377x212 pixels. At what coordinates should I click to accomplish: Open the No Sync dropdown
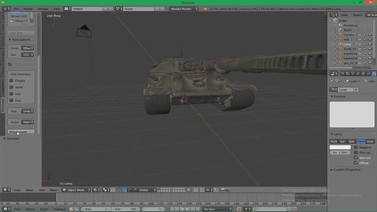(217, 210)
